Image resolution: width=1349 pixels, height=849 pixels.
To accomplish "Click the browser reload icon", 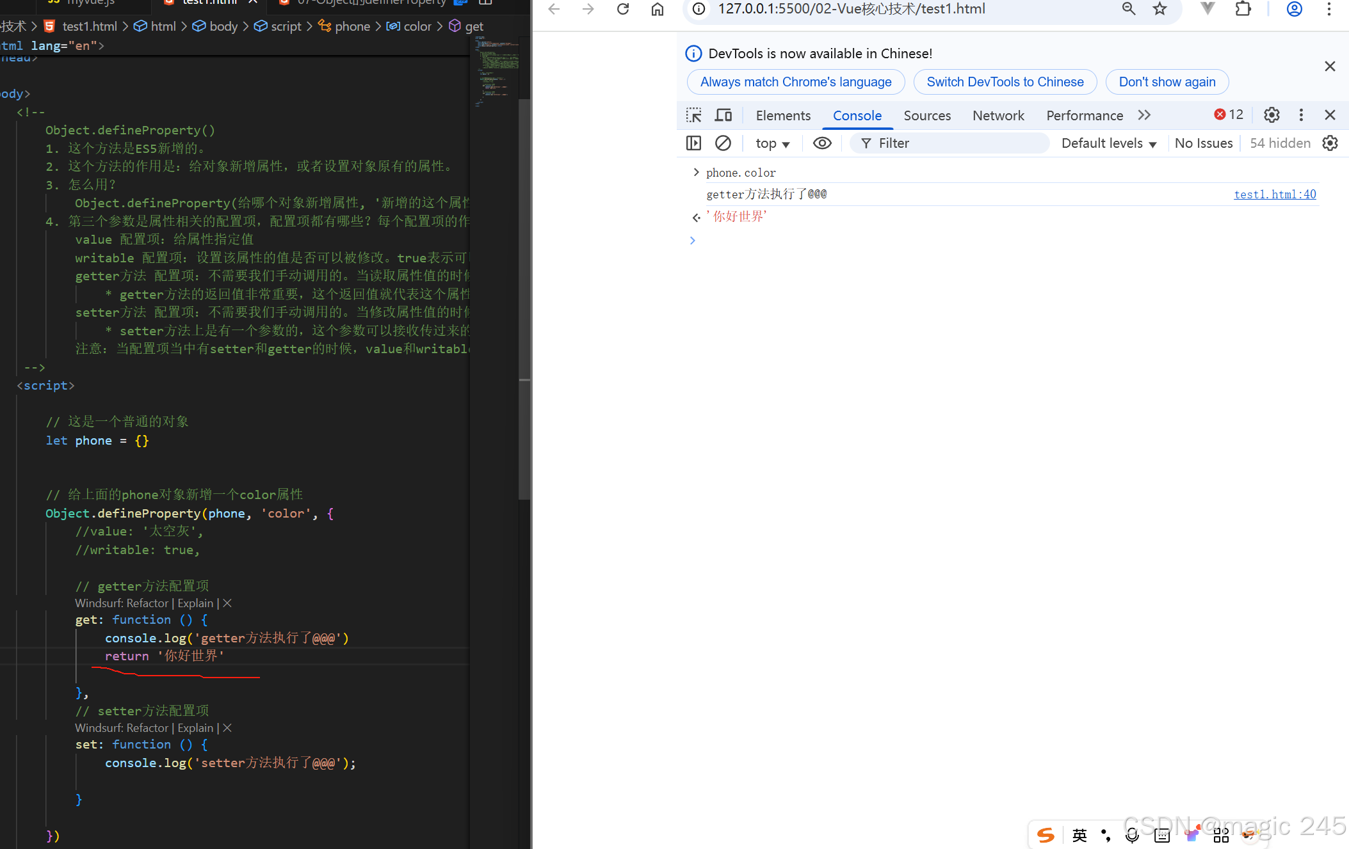I will (x=622, y=9).
